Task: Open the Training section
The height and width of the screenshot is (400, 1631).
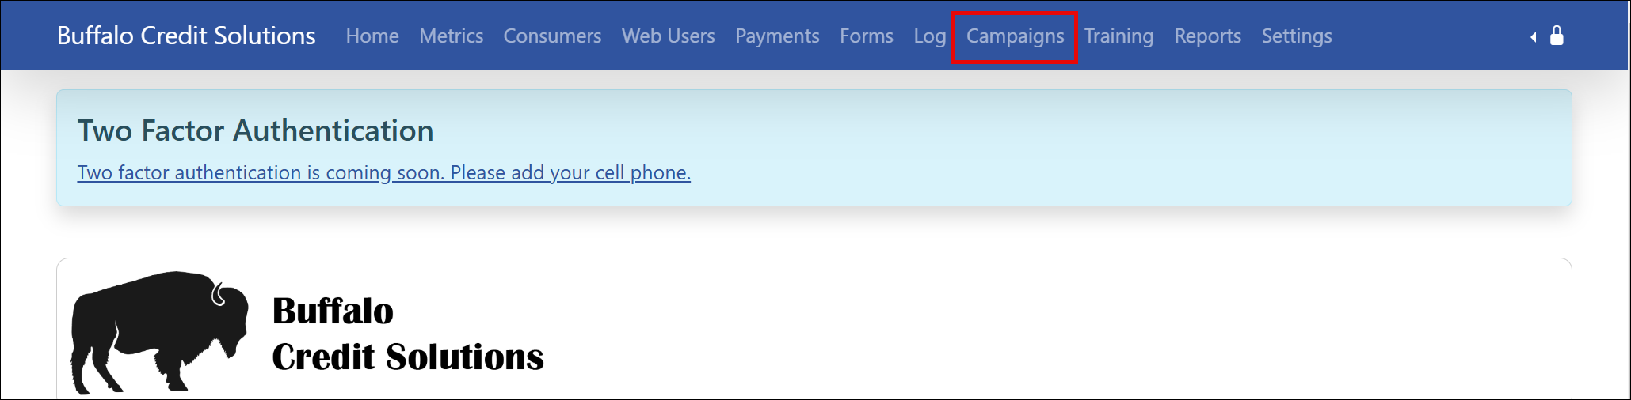Action: pyautogui.click(x=1118, y=36)
